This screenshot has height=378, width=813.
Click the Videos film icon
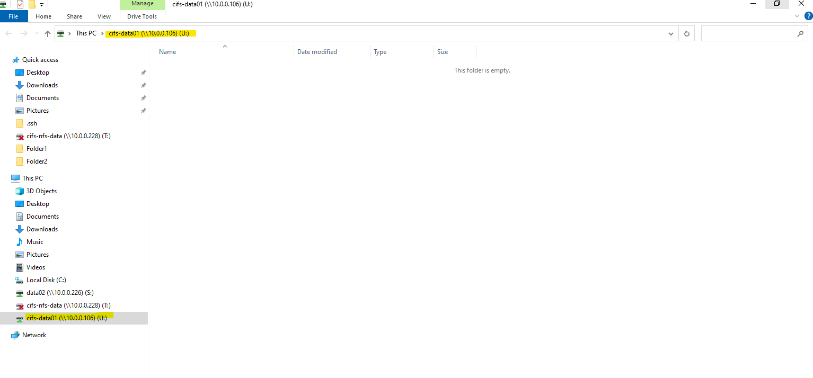[20, 267]
